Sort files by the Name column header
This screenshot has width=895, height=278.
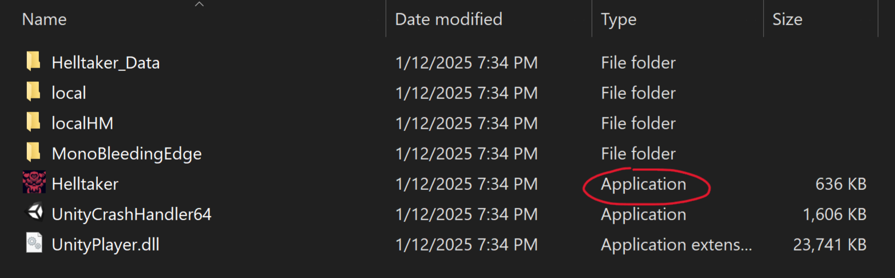pos(44,19)
